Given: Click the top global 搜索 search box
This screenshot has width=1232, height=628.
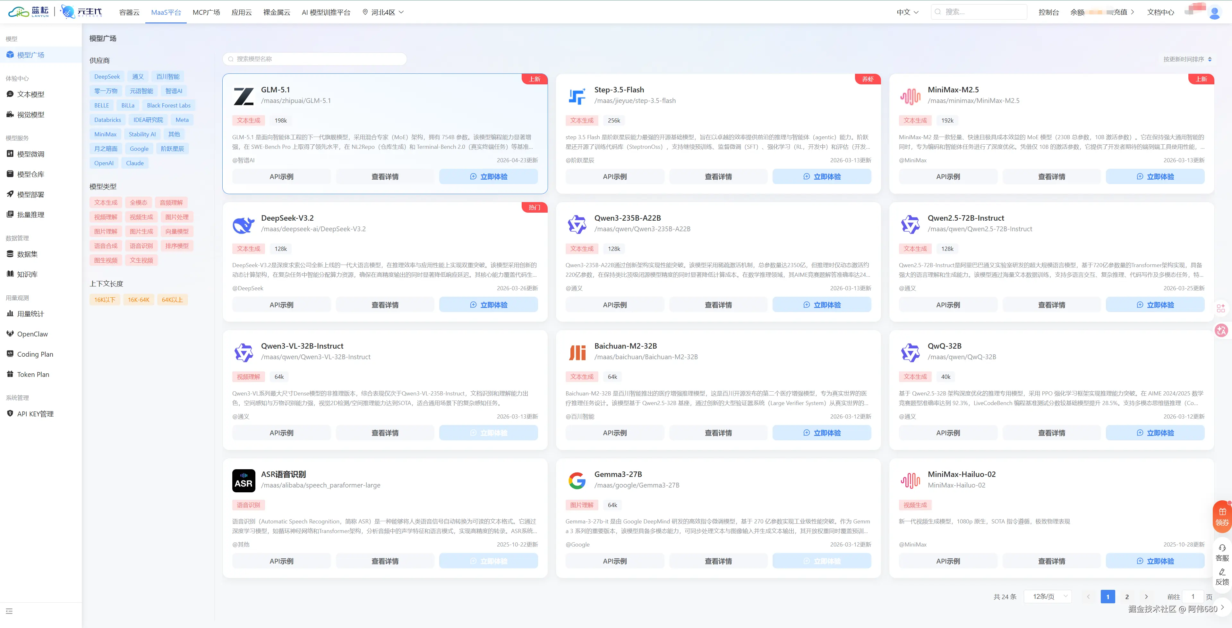Looking at the screenshot, I should coord(979,12).
